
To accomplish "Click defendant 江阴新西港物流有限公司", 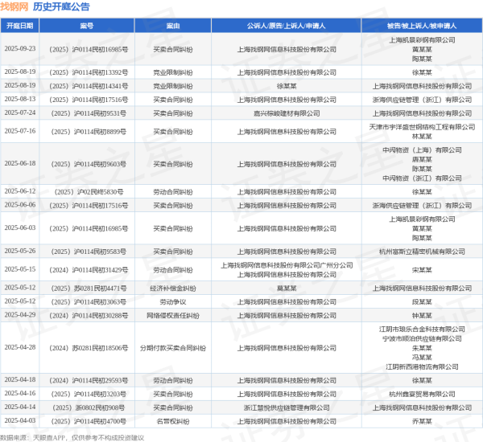I will click(x=422, y=367).
